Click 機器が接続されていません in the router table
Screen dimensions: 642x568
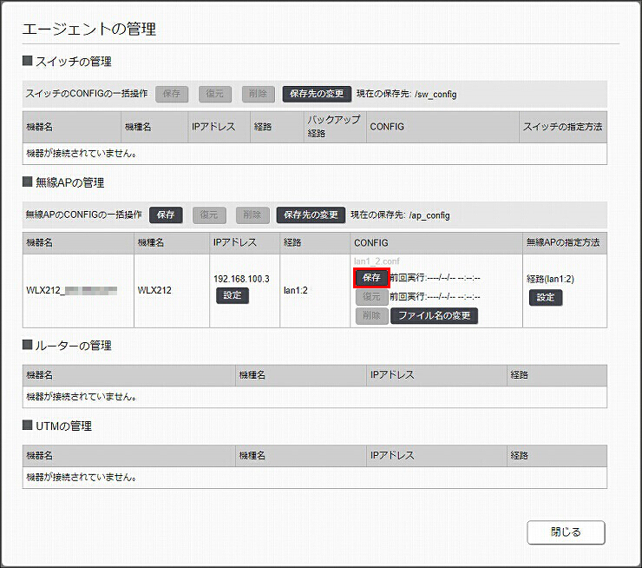[82, 397]
